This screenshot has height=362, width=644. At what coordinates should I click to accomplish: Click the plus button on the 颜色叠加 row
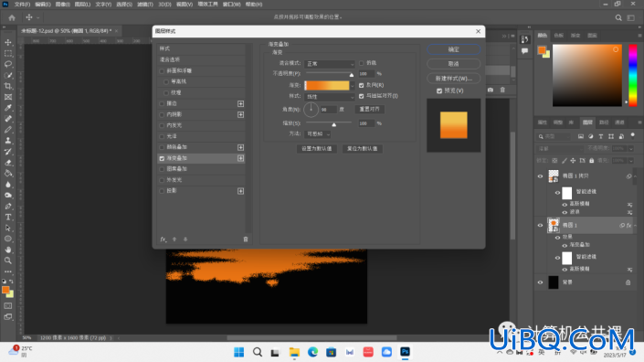240,147
